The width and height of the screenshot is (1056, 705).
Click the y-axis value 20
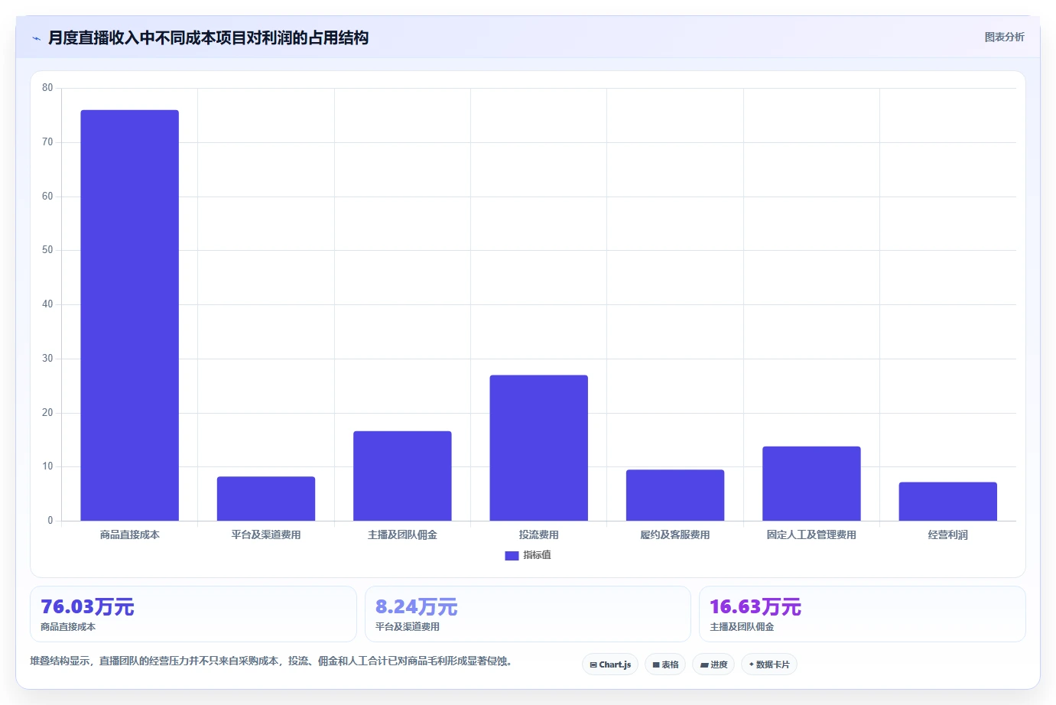click(x=47, y=413)
